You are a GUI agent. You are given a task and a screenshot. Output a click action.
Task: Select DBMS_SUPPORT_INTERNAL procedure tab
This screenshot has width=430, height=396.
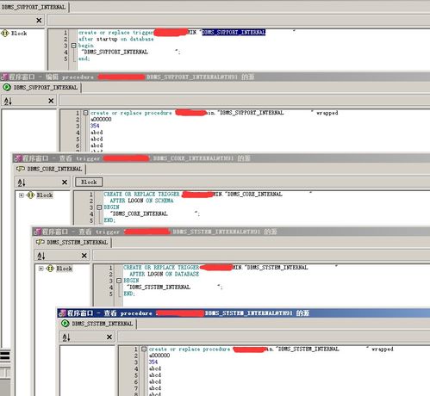tap(41, 88)
